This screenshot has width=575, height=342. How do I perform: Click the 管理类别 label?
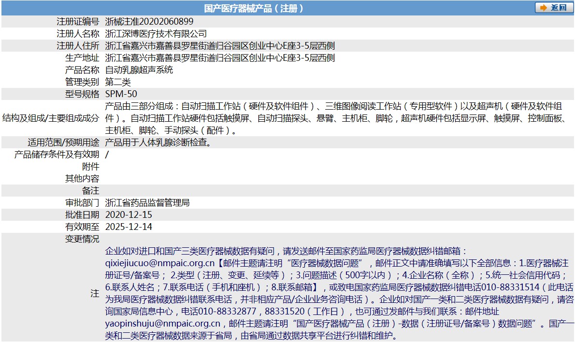[x=82, y=82]
